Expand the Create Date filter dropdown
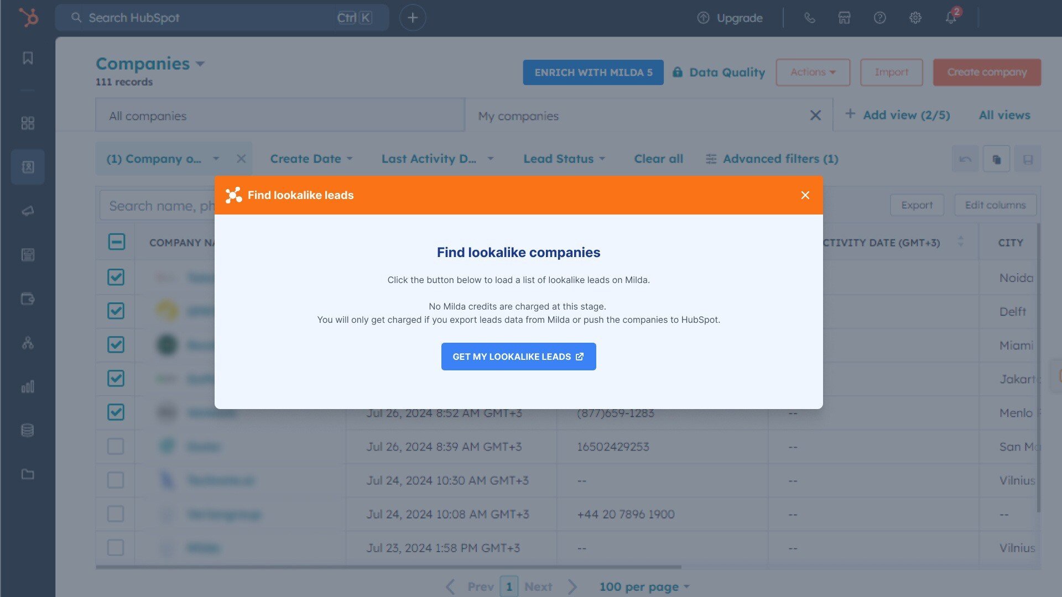The height and width of the screenshot is (597, 1062). (x=311, y=159)
